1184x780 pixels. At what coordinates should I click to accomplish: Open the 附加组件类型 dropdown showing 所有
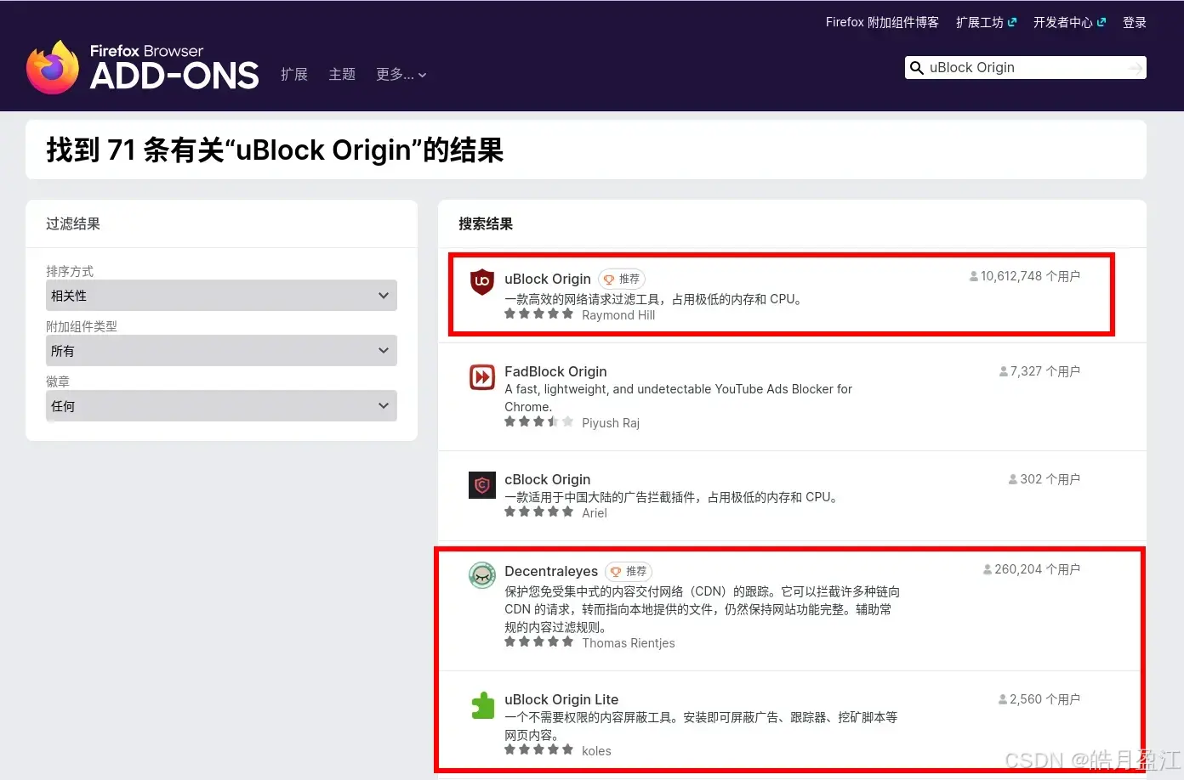click(x=221, y=351)
